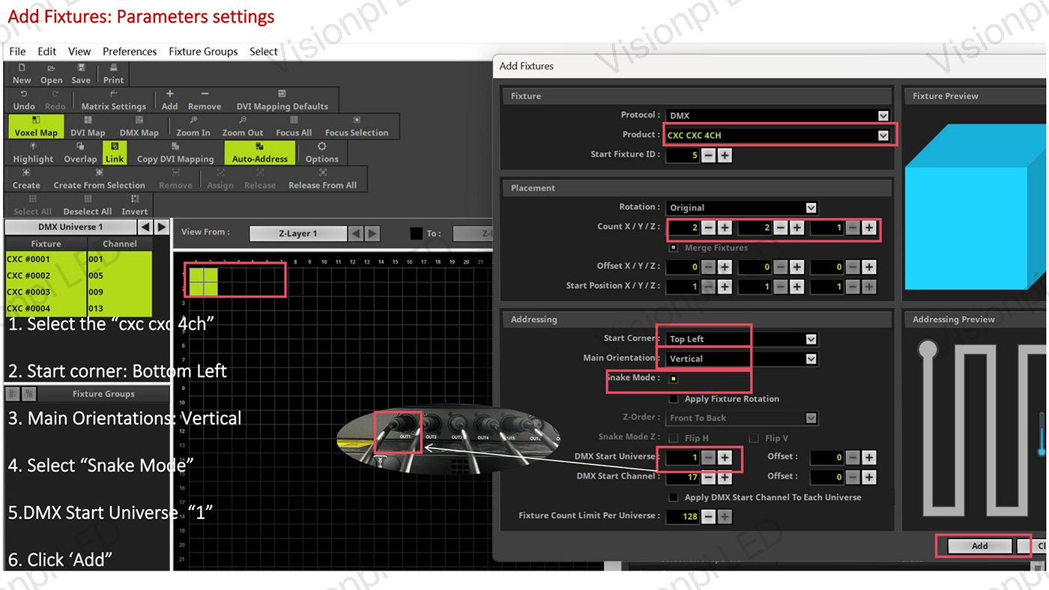Select fixture row CXC #0001
The height and width of the screenshot is (590, 1049).
pos(79,259)
